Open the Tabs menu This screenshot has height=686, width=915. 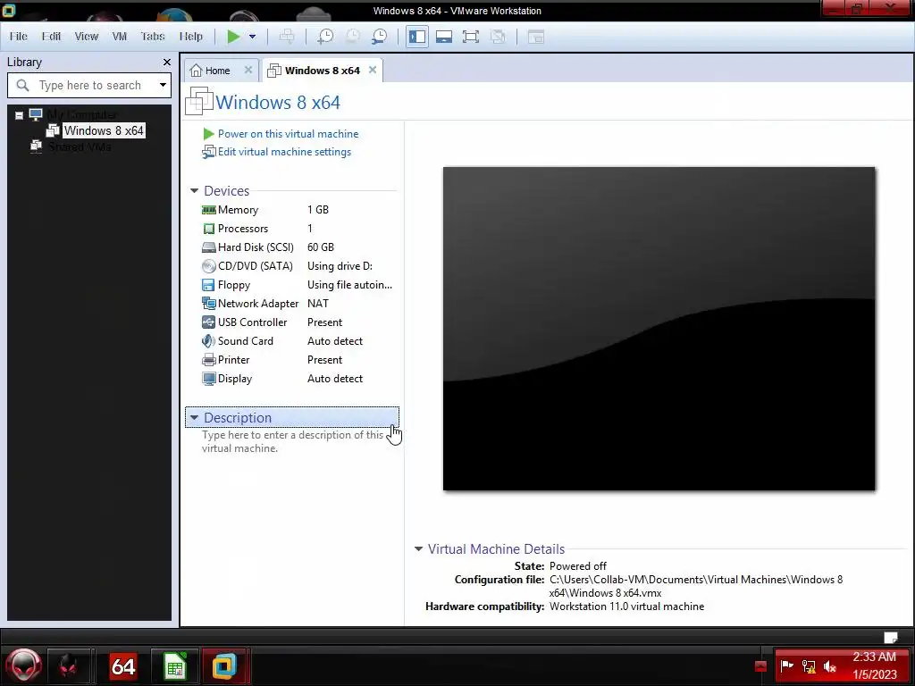[153, 36]
